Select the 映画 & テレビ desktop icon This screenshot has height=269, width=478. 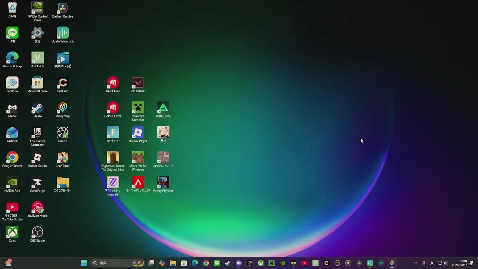point(62,60)
